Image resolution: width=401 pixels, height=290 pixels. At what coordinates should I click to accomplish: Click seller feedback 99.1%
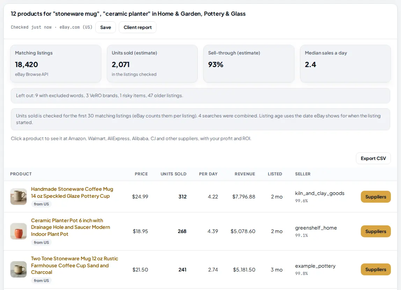301,235
